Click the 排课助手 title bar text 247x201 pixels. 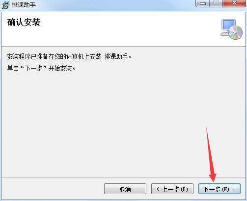[x=24, y=5]
